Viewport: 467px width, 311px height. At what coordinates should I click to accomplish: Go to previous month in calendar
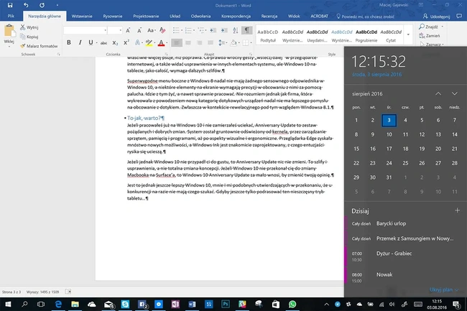(438, 93)
